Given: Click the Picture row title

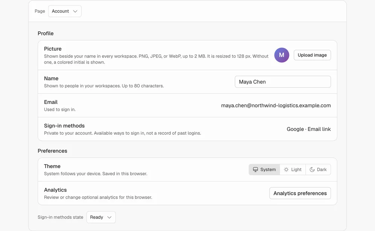Looking at the screenshot, I should click(53, 49).
